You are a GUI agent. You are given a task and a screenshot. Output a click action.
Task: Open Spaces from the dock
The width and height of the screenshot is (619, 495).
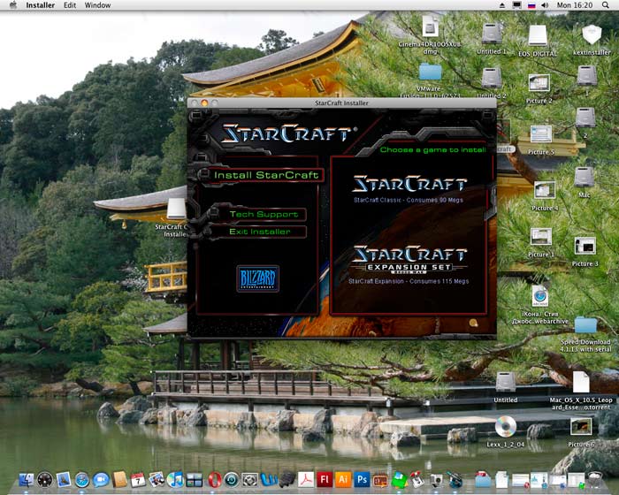click(194, 480)
